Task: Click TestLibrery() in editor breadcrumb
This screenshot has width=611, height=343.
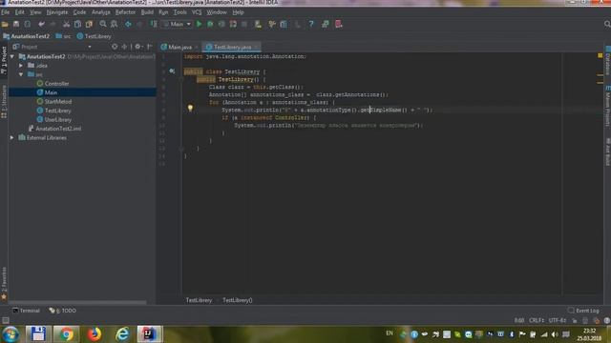Action: pos(238,300)
